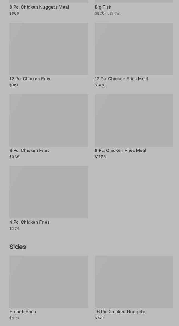Click the Big Fish $8.70 price

(x=100, y=13)
